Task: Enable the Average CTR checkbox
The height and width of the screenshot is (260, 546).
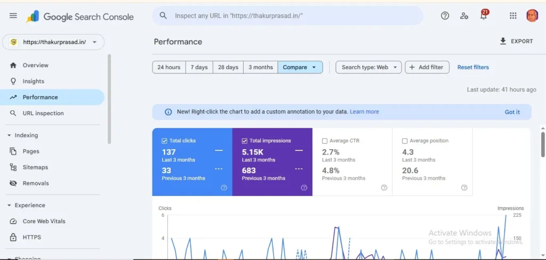Action: point(325,141)
